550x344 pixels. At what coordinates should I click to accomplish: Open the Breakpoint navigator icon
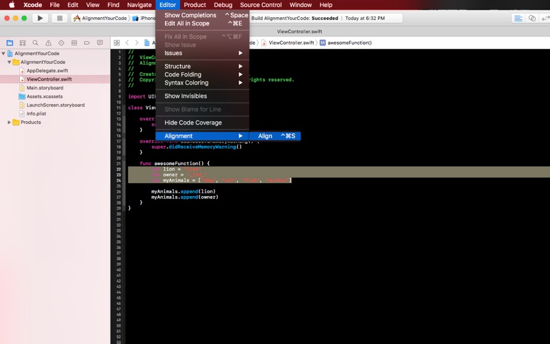point(87,43)
